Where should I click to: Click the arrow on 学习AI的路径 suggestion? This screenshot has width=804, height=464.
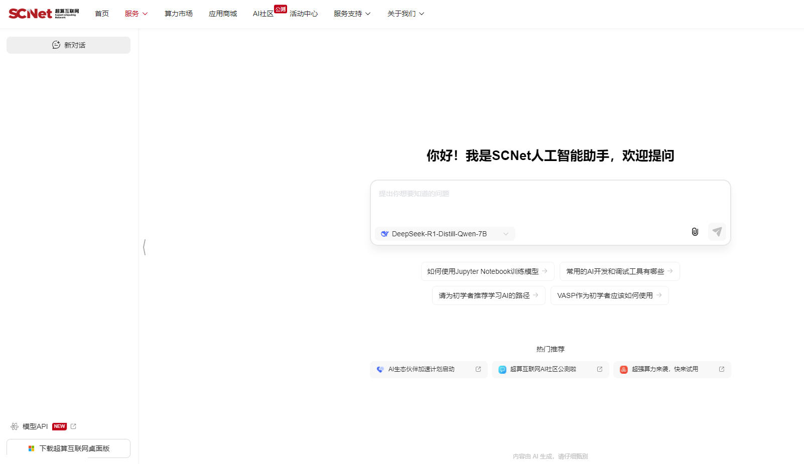(535, 295)
